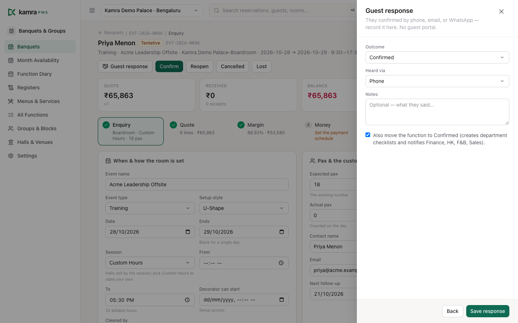The width and height of the screenshot is (518, 323).
Task: Click the Cancelled button
Action: (232, 66)
